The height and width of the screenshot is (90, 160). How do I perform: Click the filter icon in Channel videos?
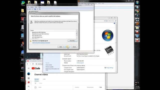[x=35, y=83]
